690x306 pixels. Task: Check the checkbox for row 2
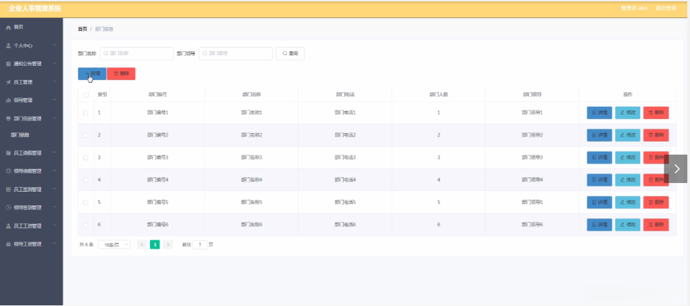tap(86, 135)
